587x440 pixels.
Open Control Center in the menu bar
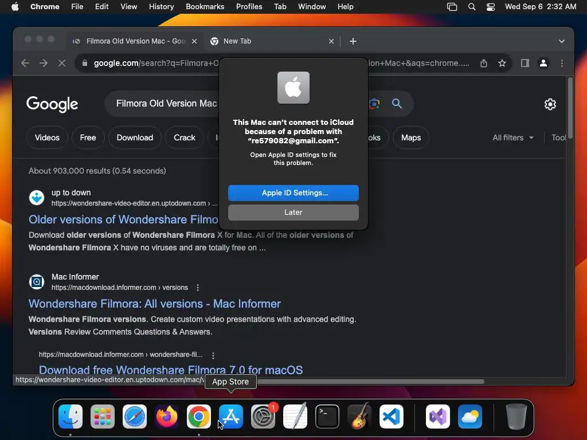491,7
